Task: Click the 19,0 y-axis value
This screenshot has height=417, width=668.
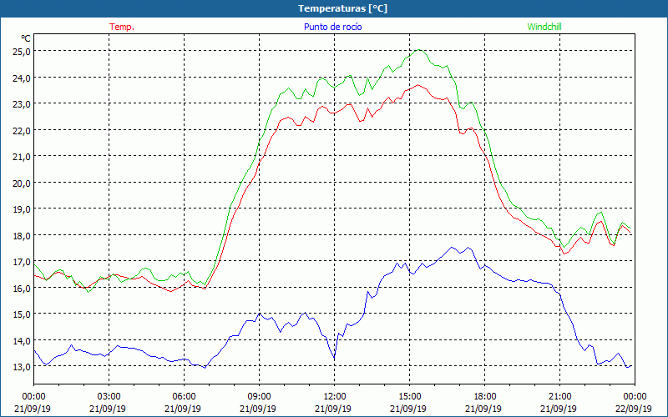Action: coord(22,209)
